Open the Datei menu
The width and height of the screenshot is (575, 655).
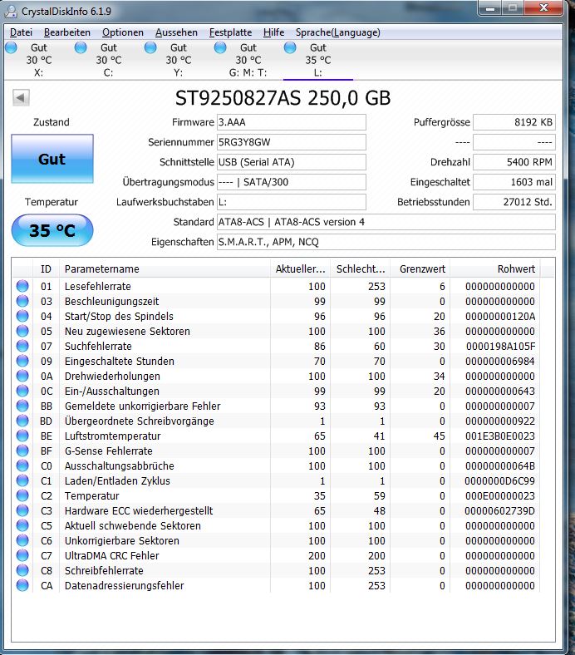21,32
